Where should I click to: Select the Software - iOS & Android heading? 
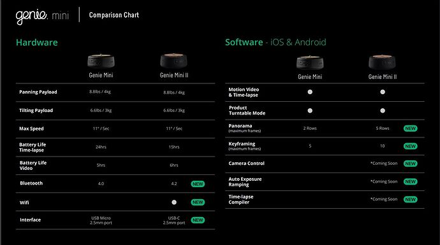275,42
